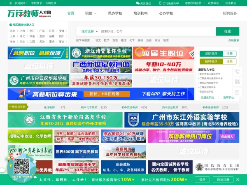
Task: Open 高级搜索 link
Action: click(x=234, y=40)
